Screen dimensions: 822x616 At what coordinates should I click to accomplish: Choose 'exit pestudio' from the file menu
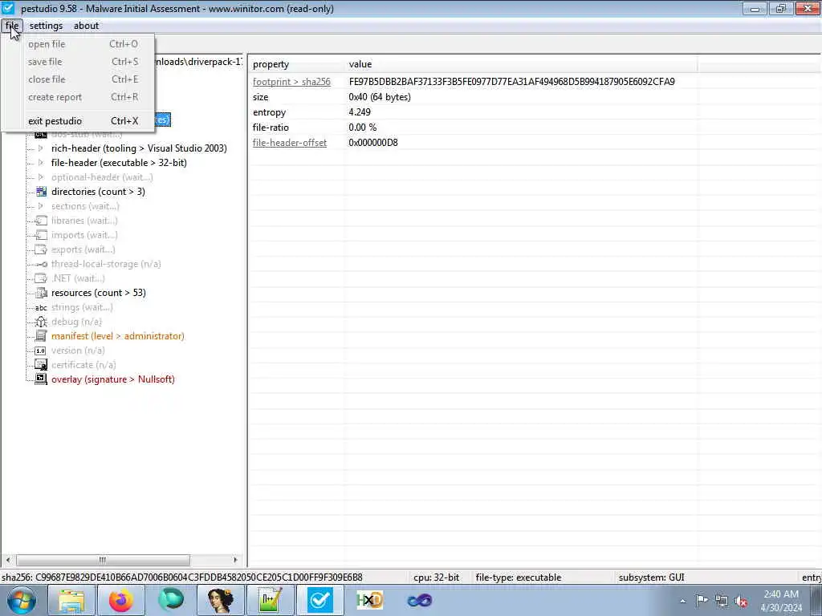[x=78, y=121]
